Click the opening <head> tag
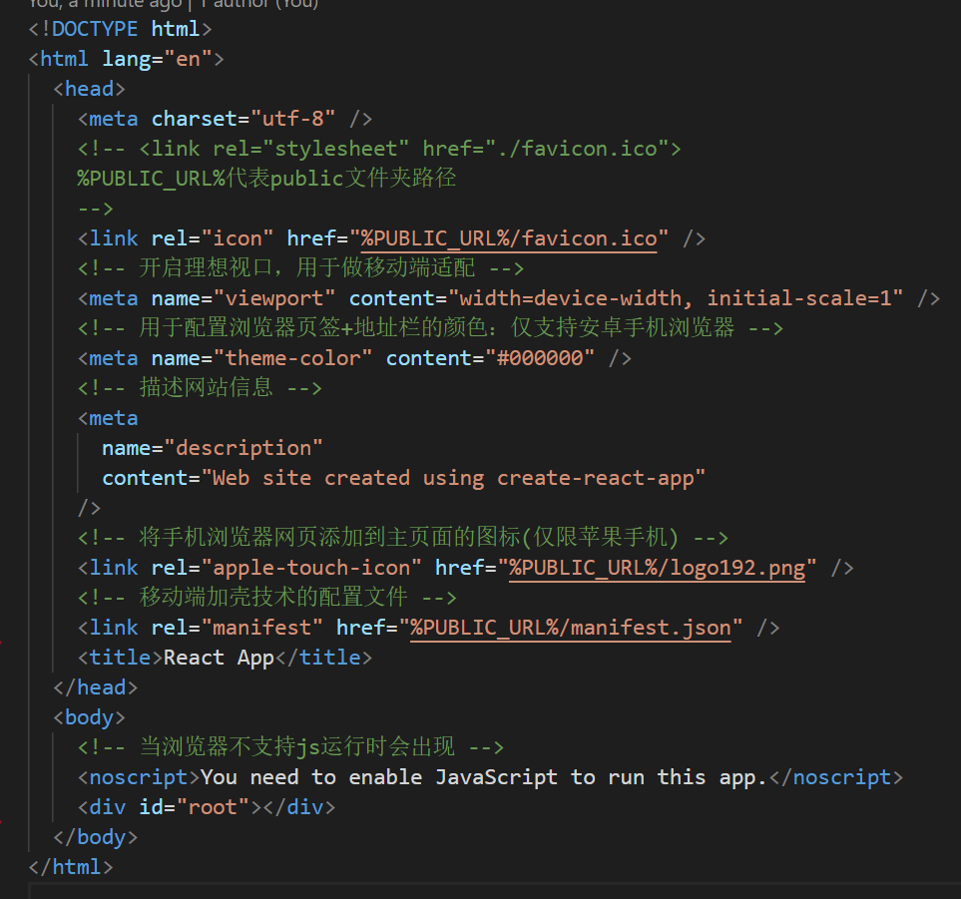This screenshot has width=961, height=899. point(89,89)
